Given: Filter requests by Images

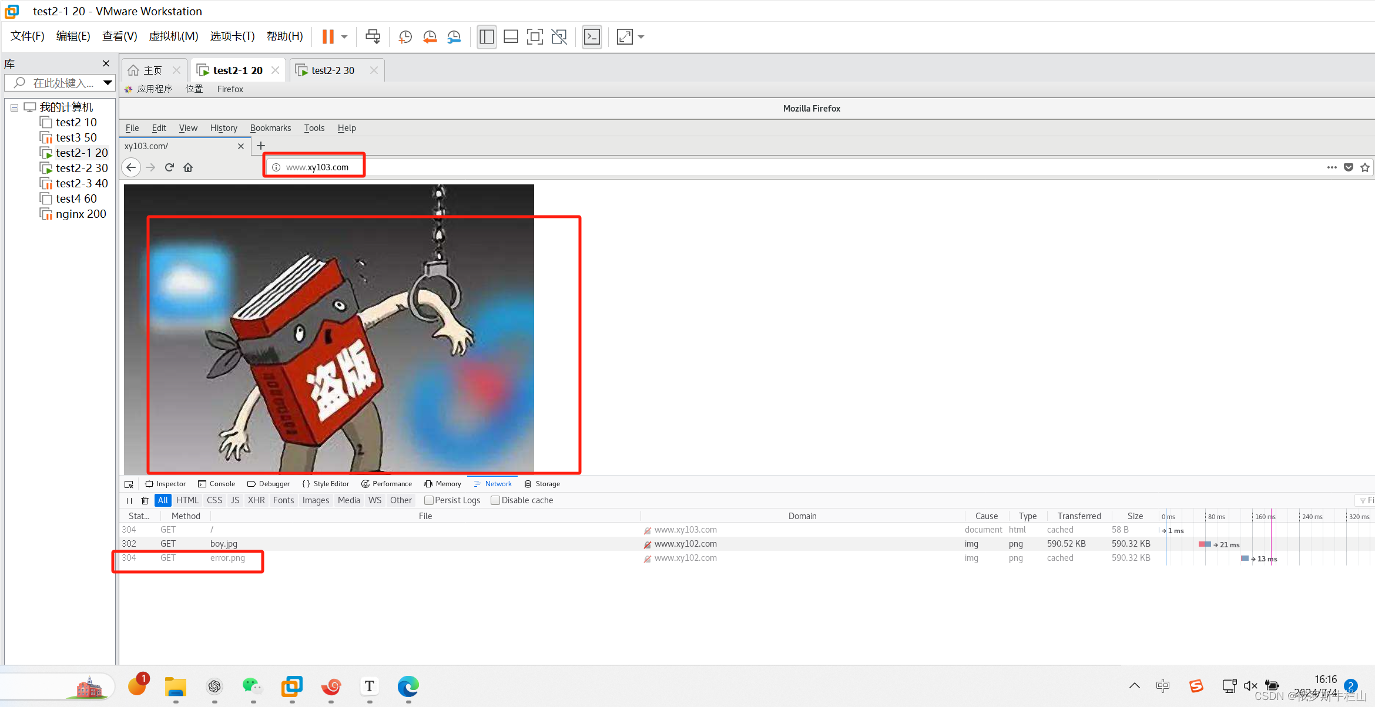Looking at the screenshot, I should coord(316,500).
